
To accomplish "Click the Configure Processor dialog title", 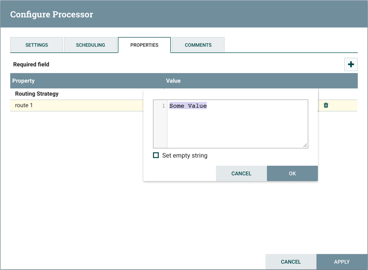I will point(51,14).
